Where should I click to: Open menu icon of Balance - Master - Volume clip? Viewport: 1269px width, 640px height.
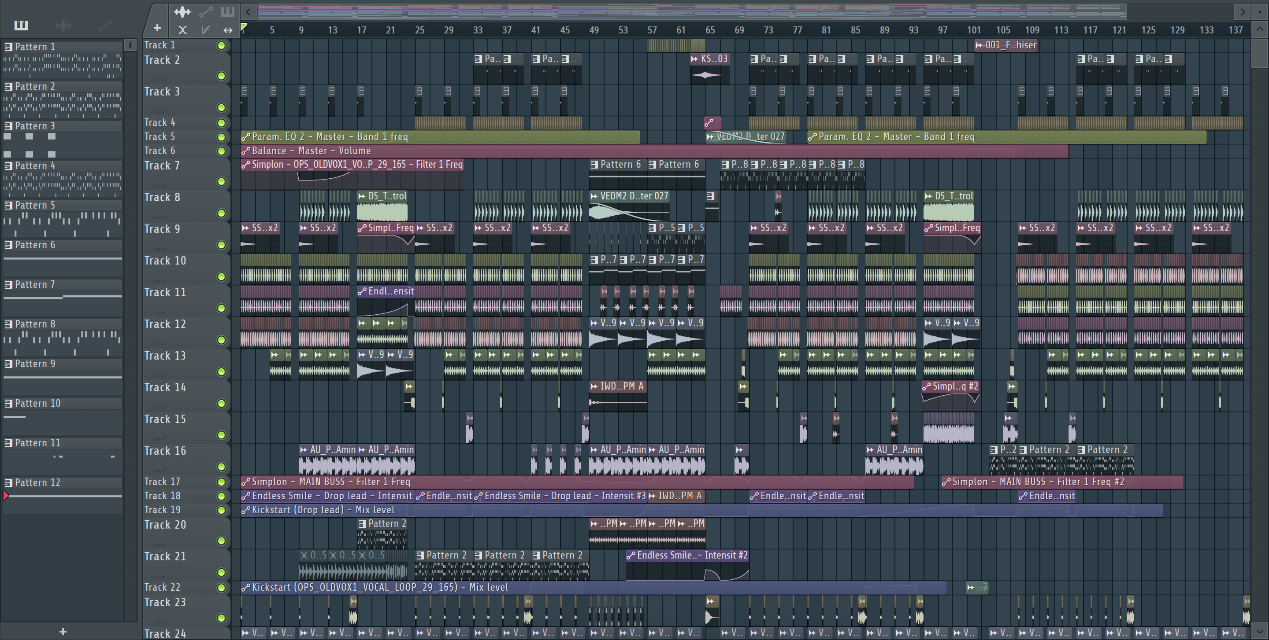point(246,151)
